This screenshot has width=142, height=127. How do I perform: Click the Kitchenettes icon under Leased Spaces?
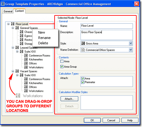26,59
